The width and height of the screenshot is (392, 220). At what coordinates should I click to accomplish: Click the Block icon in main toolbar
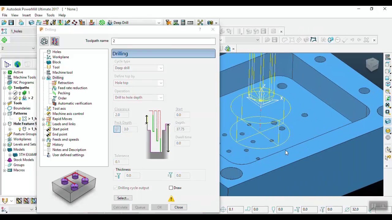tap(31, 23)
